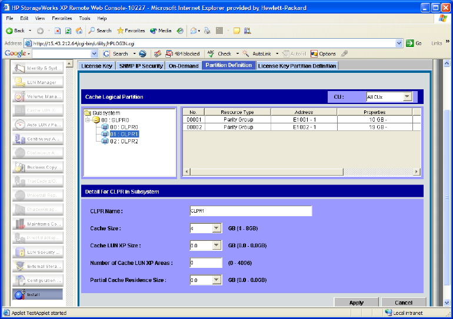Click the Apply button
453x319 pixels.
356,303
